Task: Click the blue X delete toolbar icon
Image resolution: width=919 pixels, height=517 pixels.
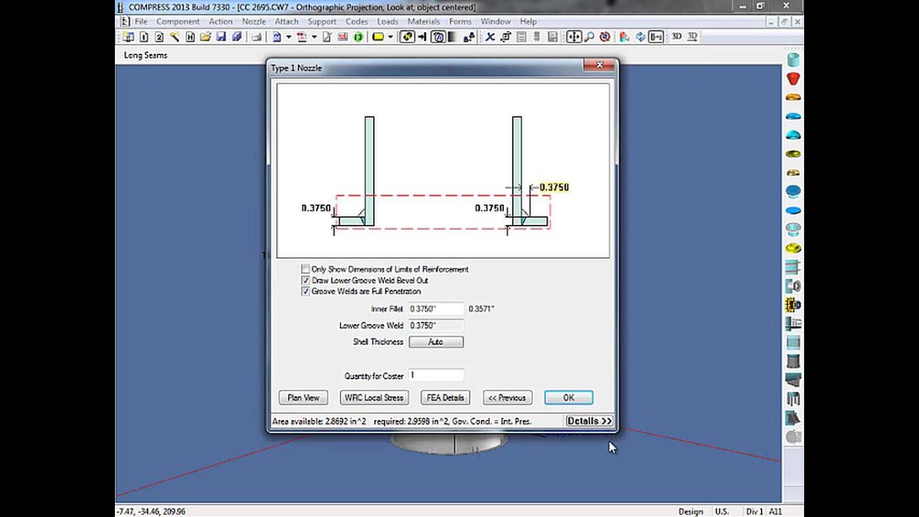Action: tap(490, 37)
